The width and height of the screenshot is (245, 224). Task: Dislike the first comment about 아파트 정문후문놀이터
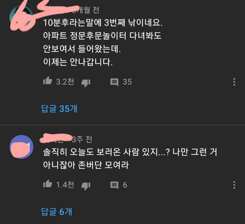[86, 83]
